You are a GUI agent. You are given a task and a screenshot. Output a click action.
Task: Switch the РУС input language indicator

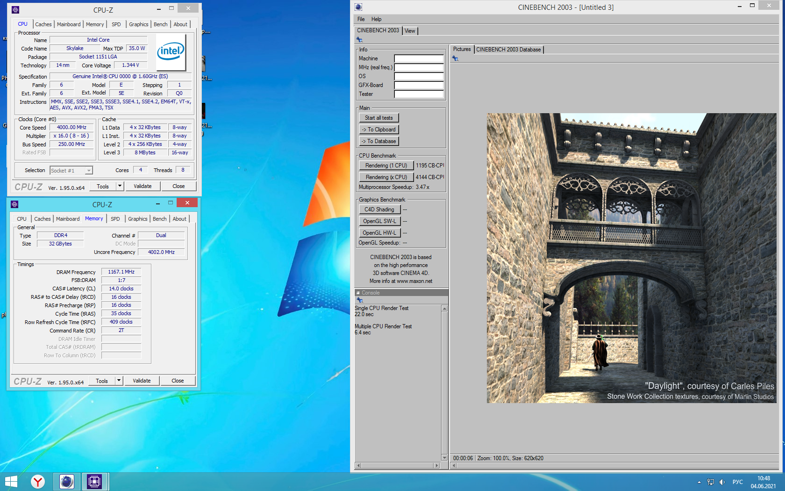click(x=738, y=482)
